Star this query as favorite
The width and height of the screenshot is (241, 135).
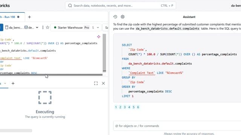pos(47,27)
